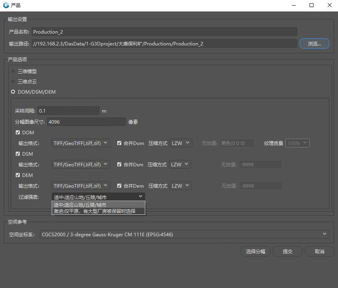Open the 纹理质量 100% dropdown

[297, 143]
